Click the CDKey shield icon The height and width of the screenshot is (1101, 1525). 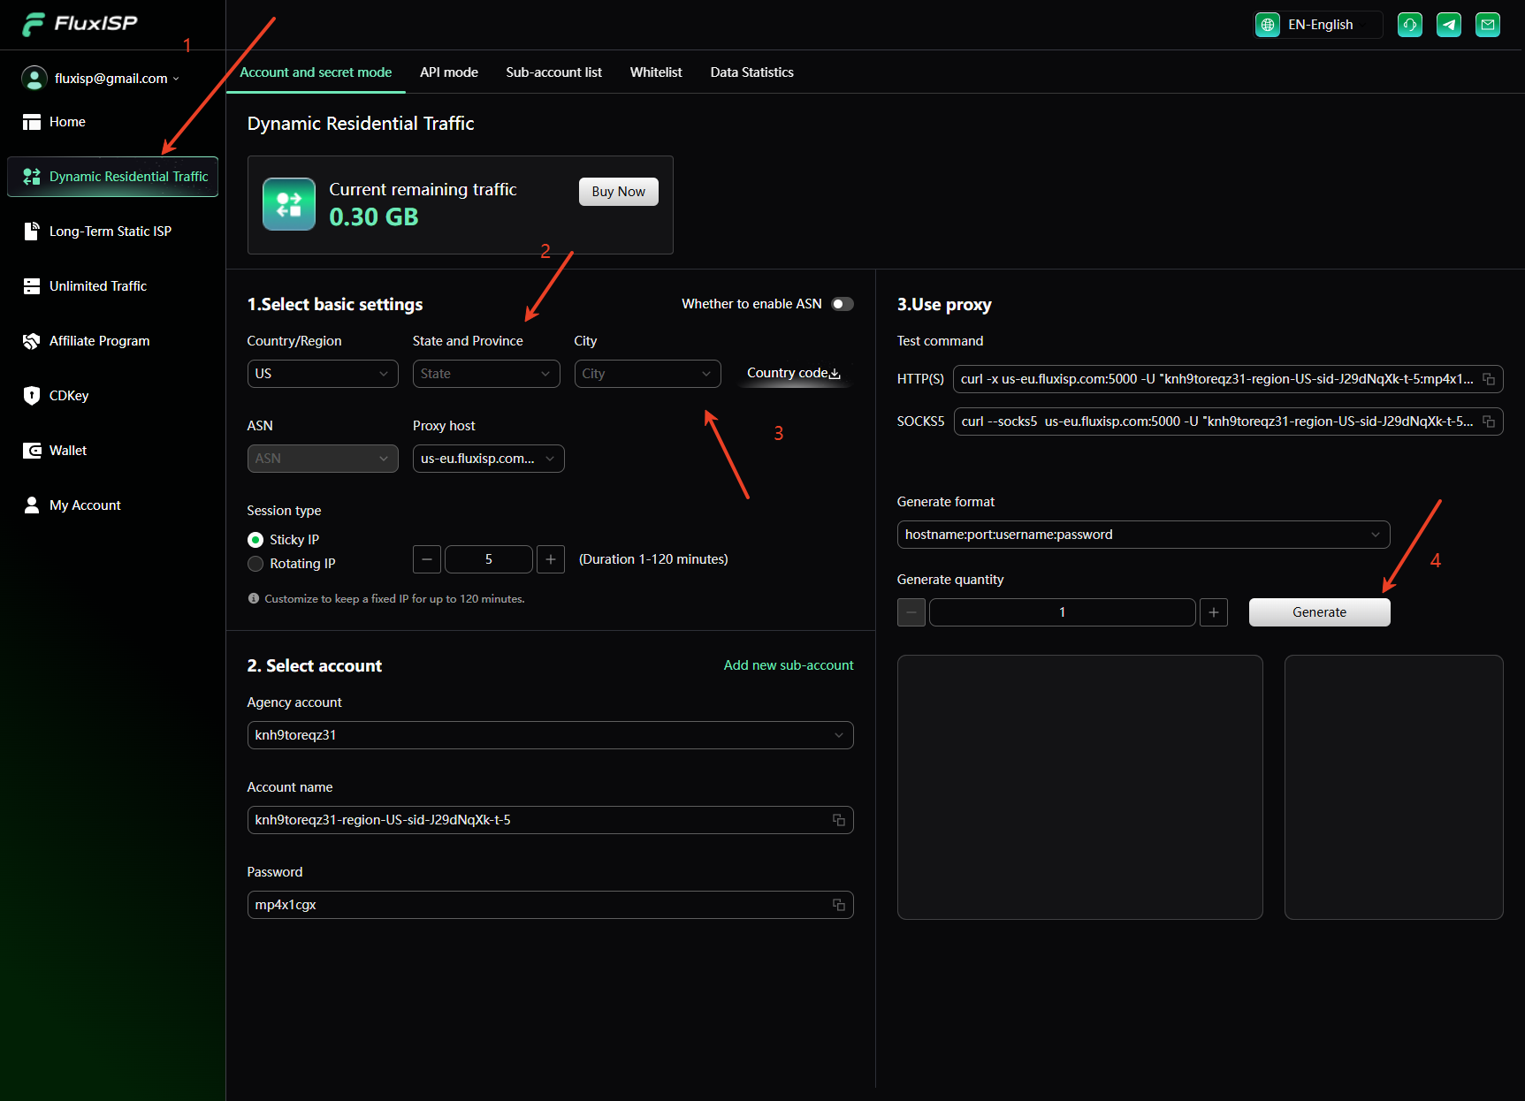pyautogui.click(x=32, y=396)
